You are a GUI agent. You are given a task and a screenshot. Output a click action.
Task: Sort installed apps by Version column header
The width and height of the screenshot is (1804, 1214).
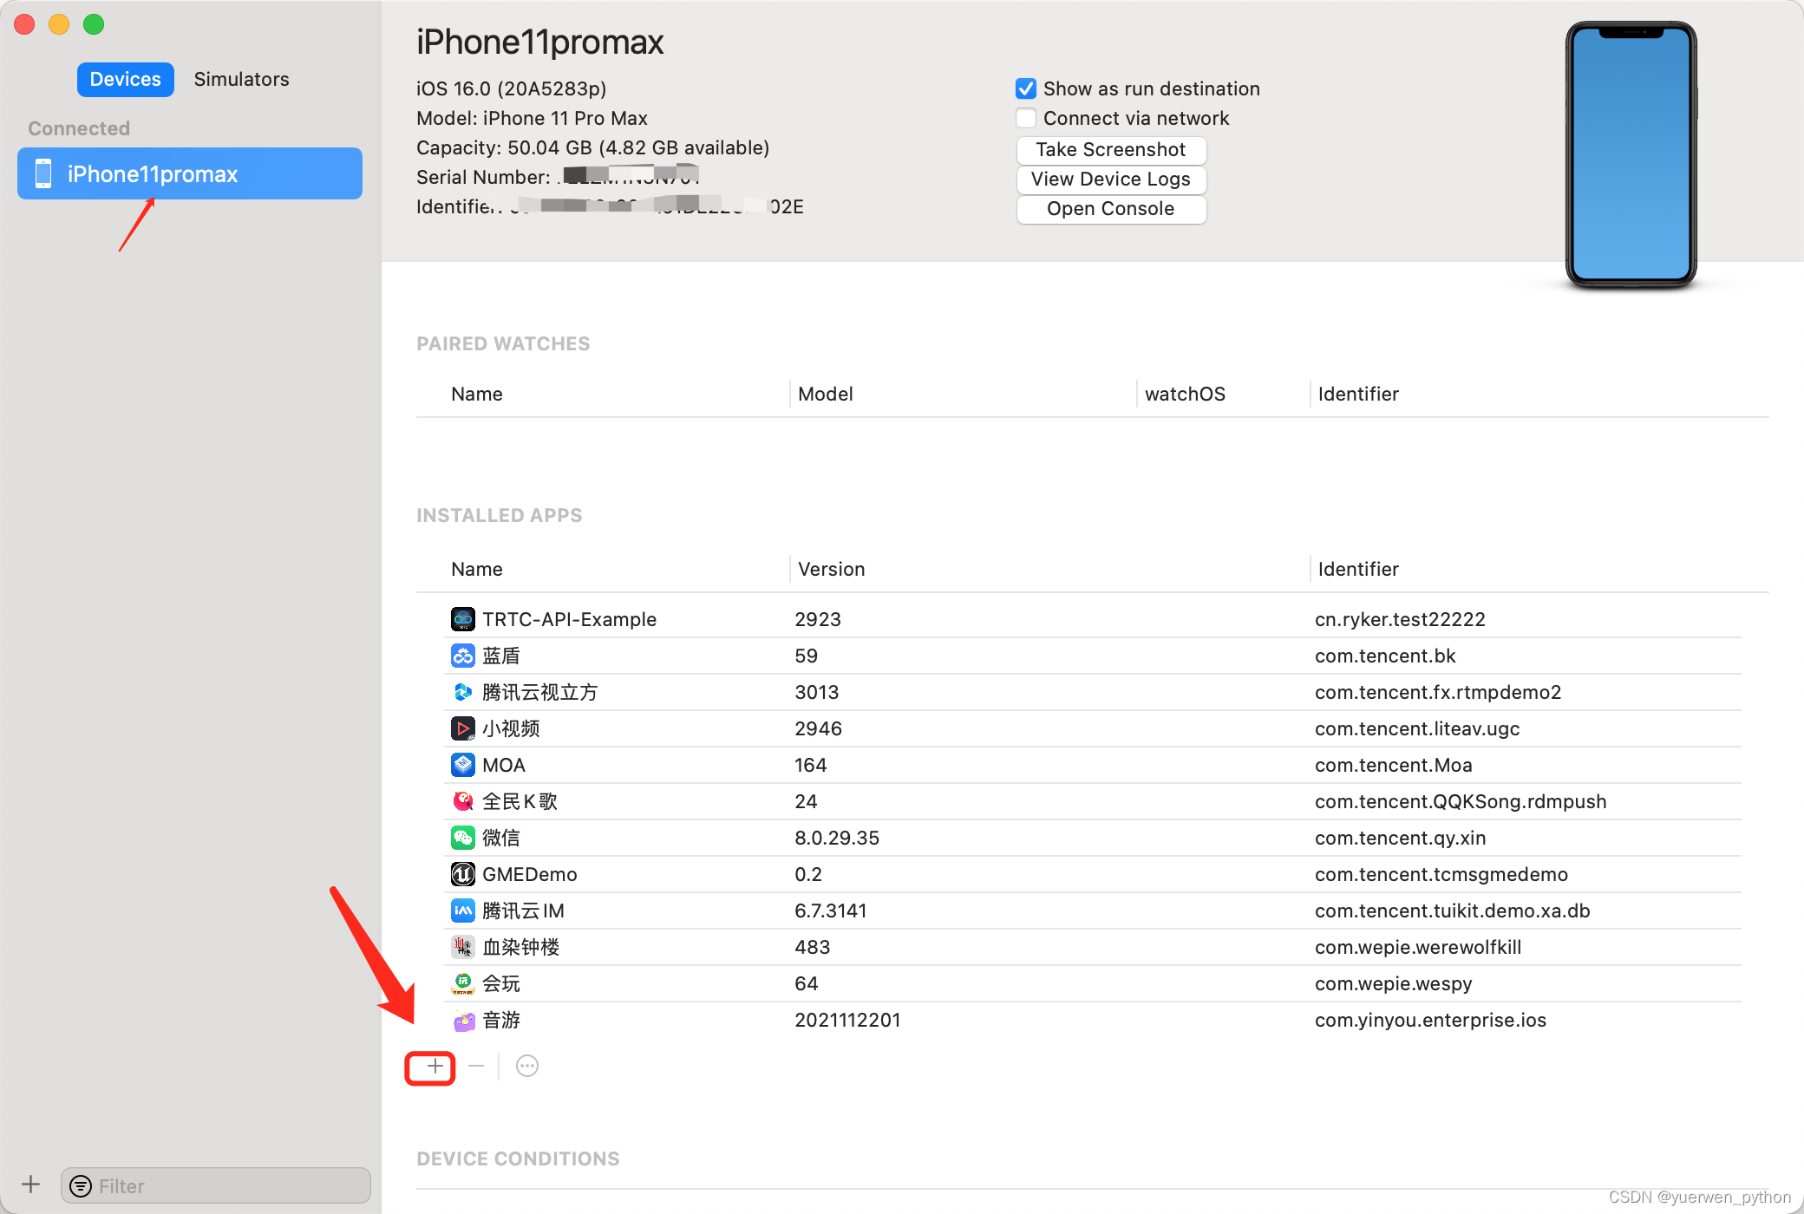pyautogui.click(x=831, y=569)
